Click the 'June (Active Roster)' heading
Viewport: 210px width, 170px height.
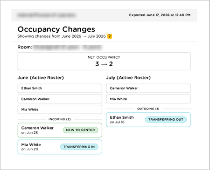41,78
